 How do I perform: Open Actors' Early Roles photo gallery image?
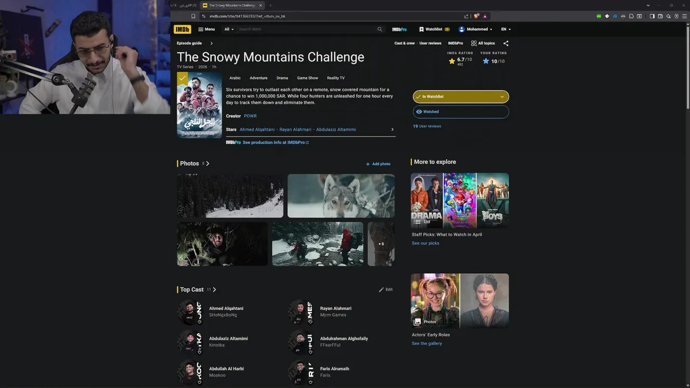coord(460,301)
